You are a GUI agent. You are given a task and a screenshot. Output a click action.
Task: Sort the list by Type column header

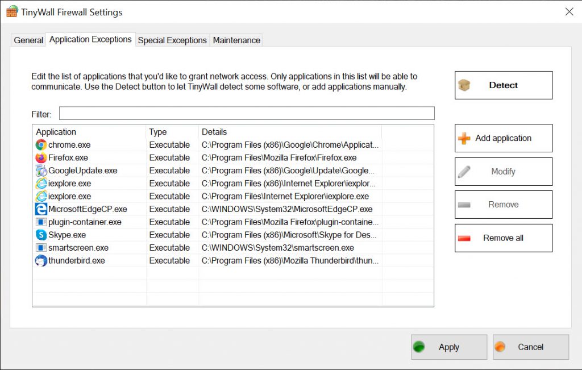coord(172,132)
